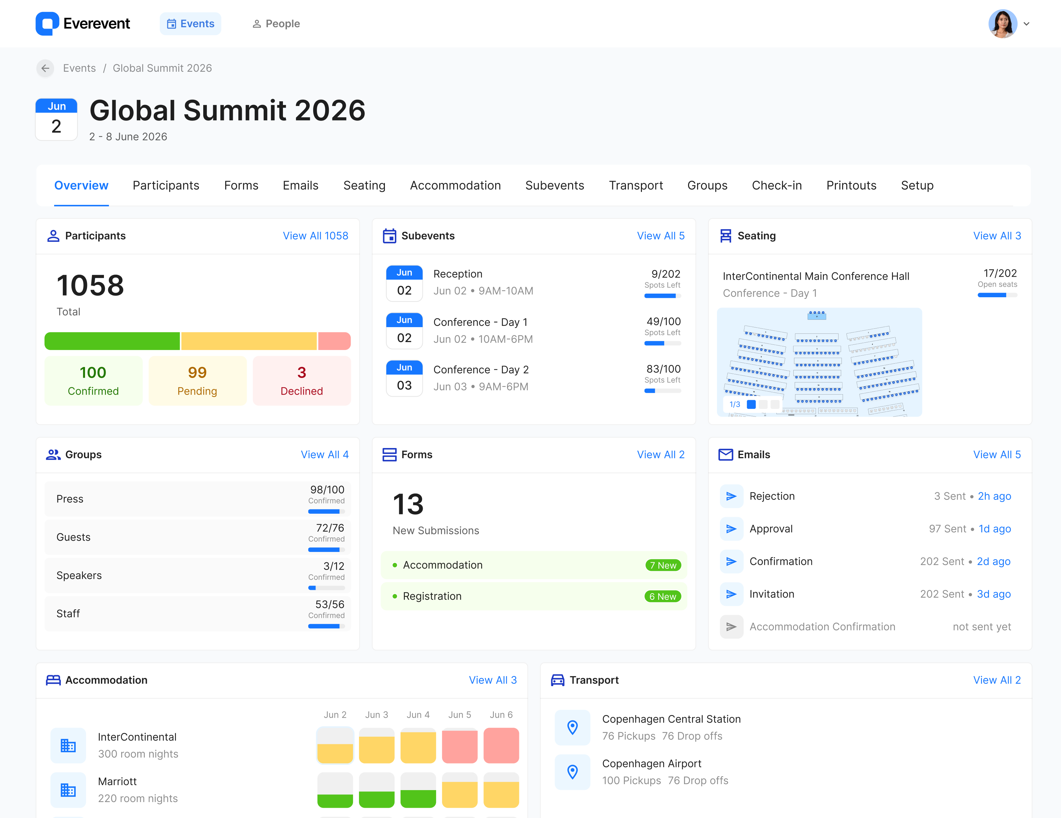Expand the account dropdown chevron
The height and width of the screenshot is (818, 1061).
(x=1026, y=24)
